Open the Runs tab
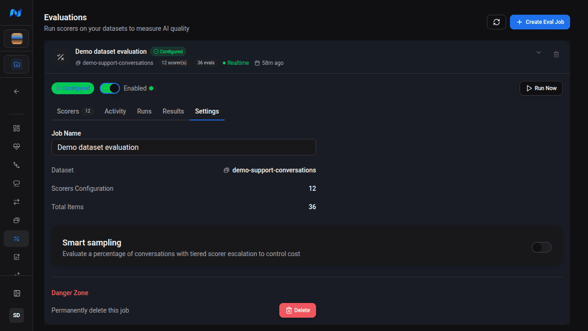The width and height of the screenshot is (588, 331). (x=144, y=111)
